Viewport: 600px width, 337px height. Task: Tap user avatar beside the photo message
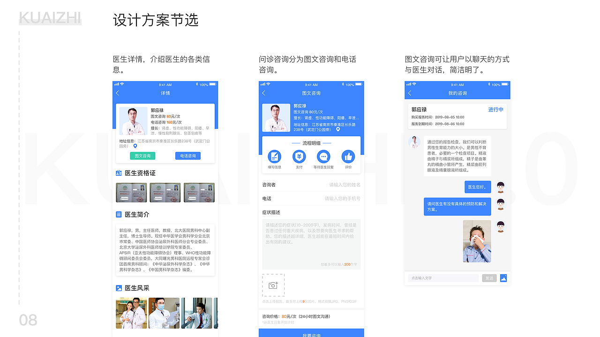click(501, 227)
